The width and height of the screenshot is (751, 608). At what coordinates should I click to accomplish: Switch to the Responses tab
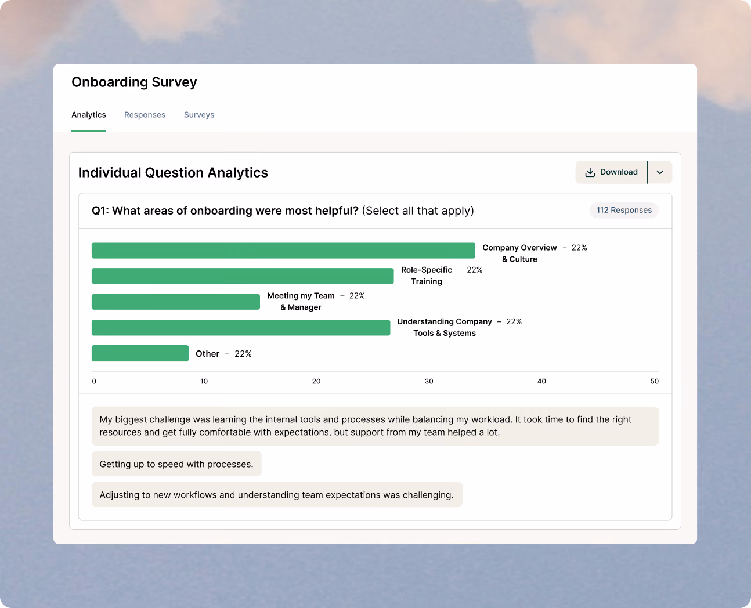coord(145,115)
